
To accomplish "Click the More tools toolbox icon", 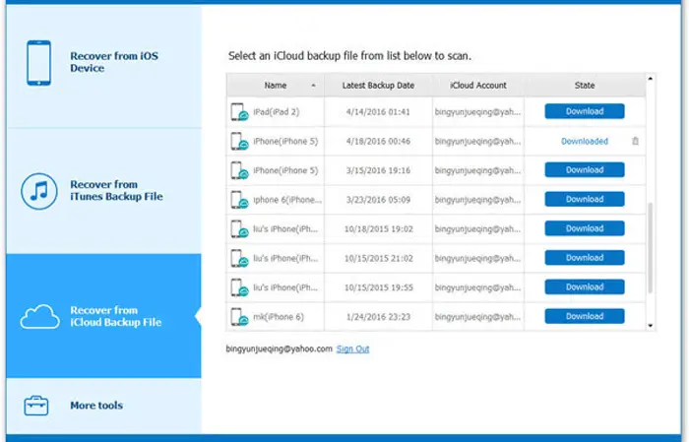I will [x=37, y=405].
